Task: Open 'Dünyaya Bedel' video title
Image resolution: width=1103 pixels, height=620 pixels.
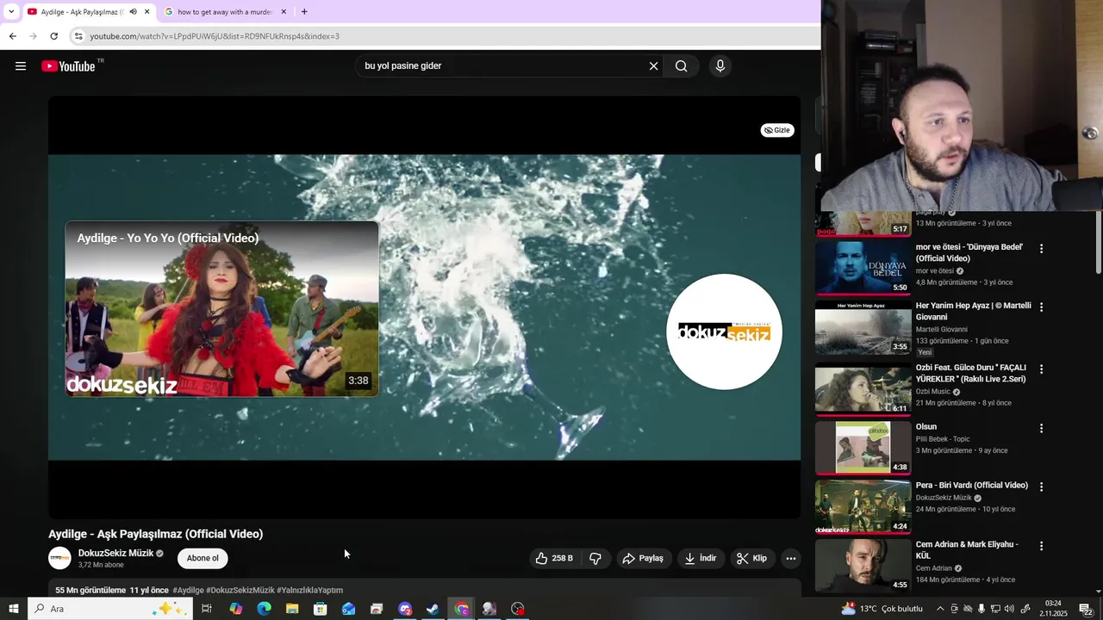Action: [x=969, y=252]
